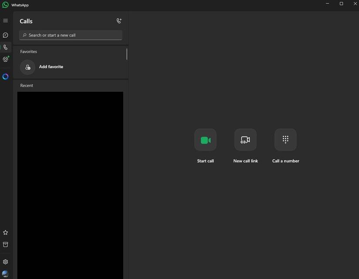The height and width of the screenshot is (279, 359).
Task: Open Archived chats
Action: [6, 245]
